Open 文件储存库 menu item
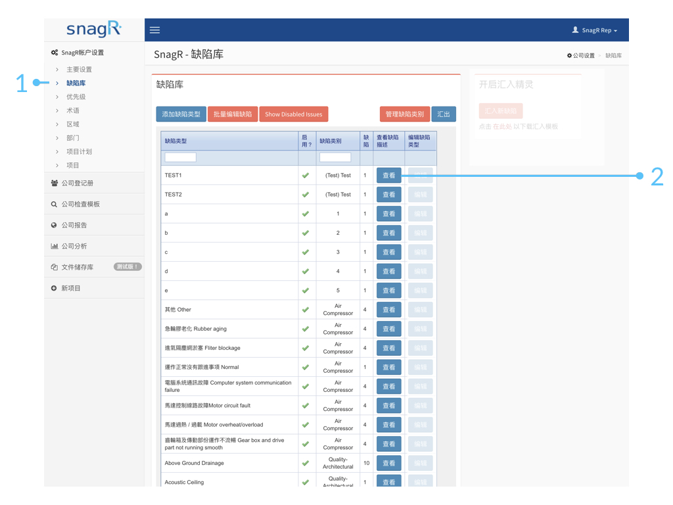Viewport: 673px width, 505px height. 94,267
